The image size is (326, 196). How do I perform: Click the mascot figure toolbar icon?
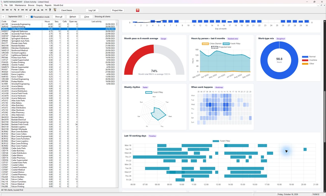tap(55, 10)
